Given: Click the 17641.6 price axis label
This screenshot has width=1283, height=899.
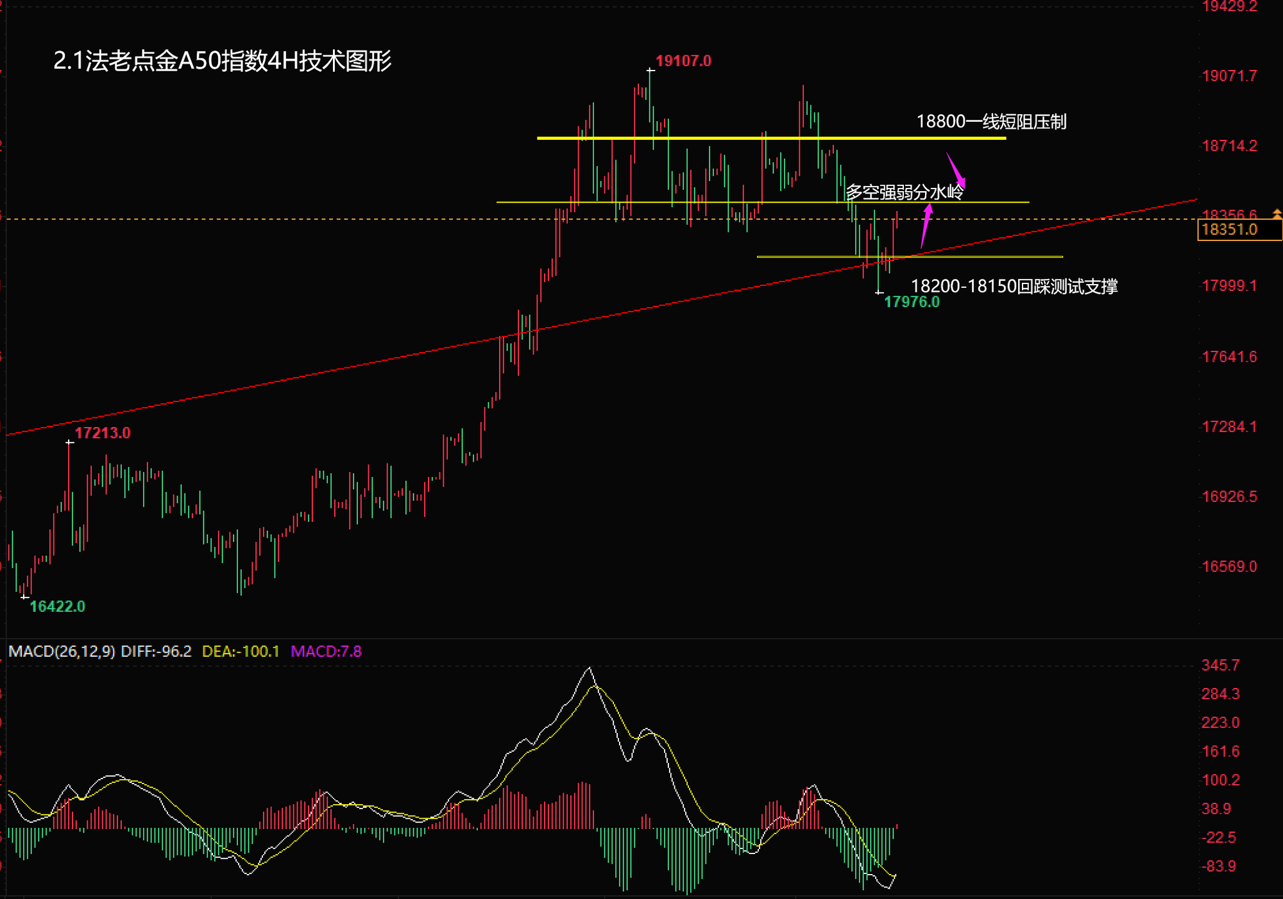Looking at the screenshot, I should click(x=1228, y=357).
